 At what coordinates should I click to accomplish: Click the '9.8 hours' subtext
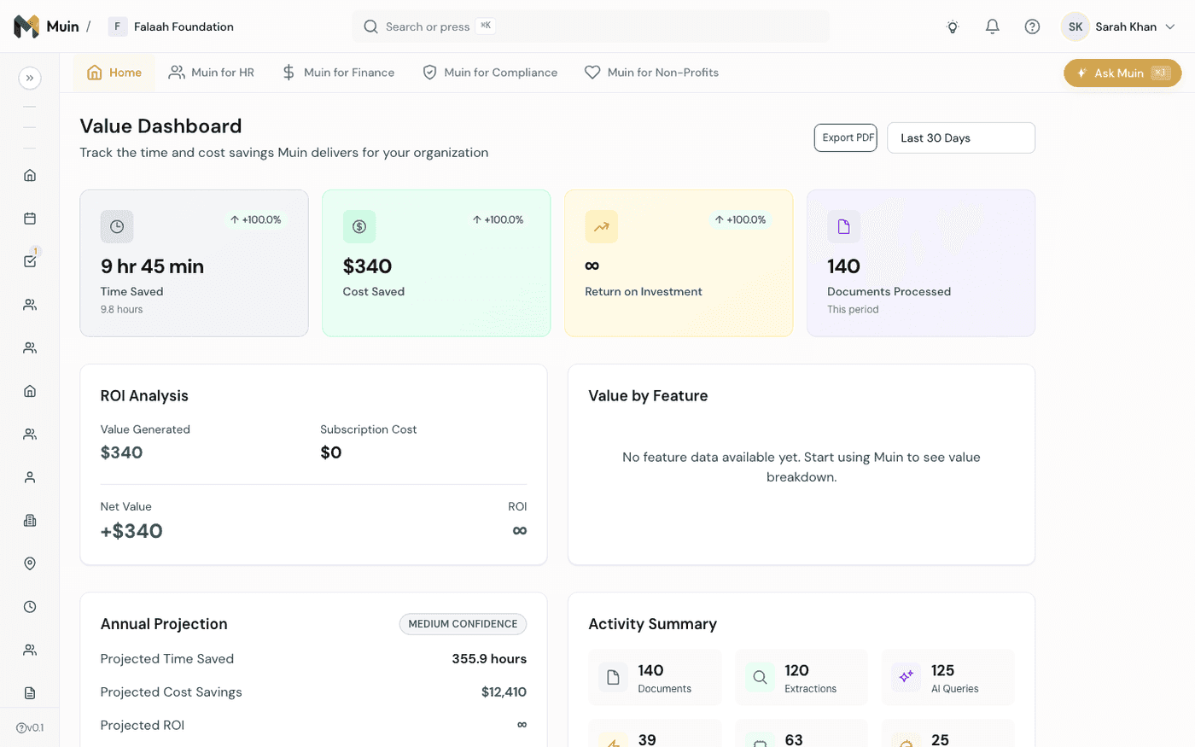click(x=121, y=309)
